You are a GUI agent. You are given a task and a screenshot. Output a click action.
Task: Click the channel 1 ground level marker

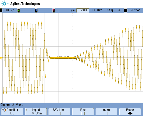pos(1,58)
